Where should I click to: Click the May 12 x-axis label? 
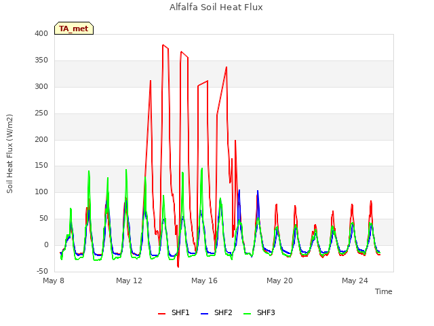pyautogui.click(x=129, y=280)
